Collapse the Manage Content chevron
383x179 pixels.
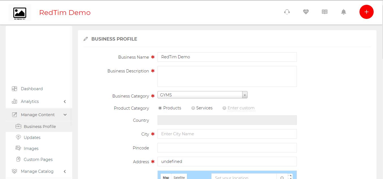(65, 115)
